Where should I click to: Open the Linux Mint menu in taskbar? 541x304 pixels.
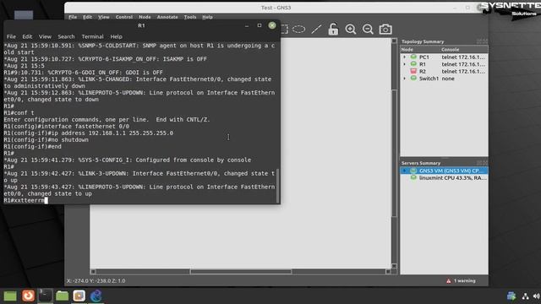(10, 296)
